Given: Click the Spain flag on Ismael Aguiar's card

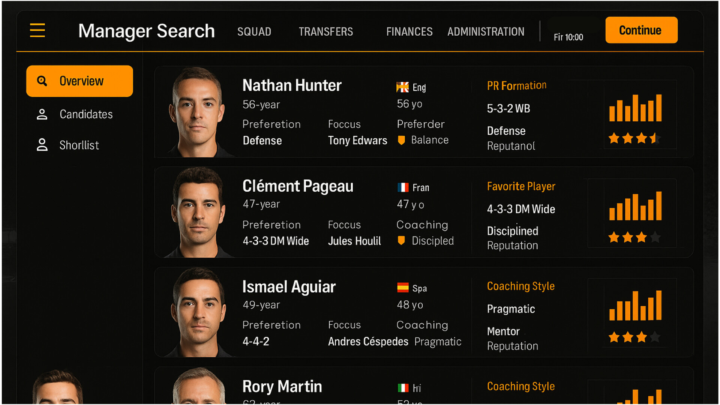Looking at the screenshot, I should tap(402, 288).
